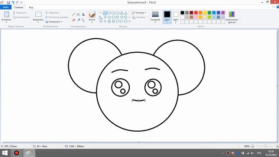The height and width of the screenshot is (157, 279).
Task: Pick the yellow color swatch
Action: 205,13
